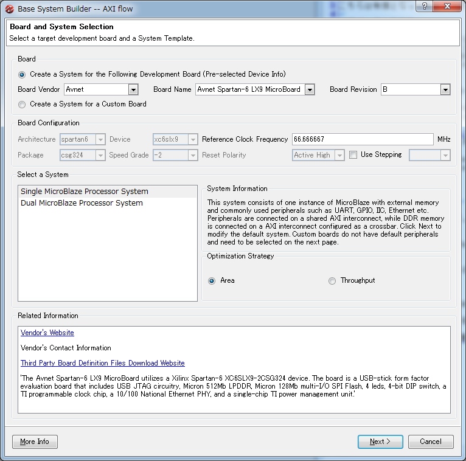
Task: Click the Avnet Spartan-6 LX9 MicroBoard description text
Action: pyautogui.click(x=233, y=386)
